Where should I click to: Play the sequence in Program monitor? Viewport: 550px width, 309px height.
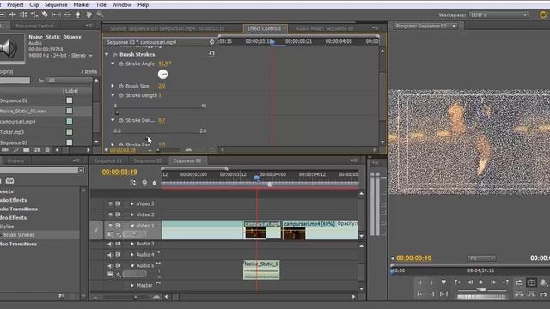pos(481,282)
